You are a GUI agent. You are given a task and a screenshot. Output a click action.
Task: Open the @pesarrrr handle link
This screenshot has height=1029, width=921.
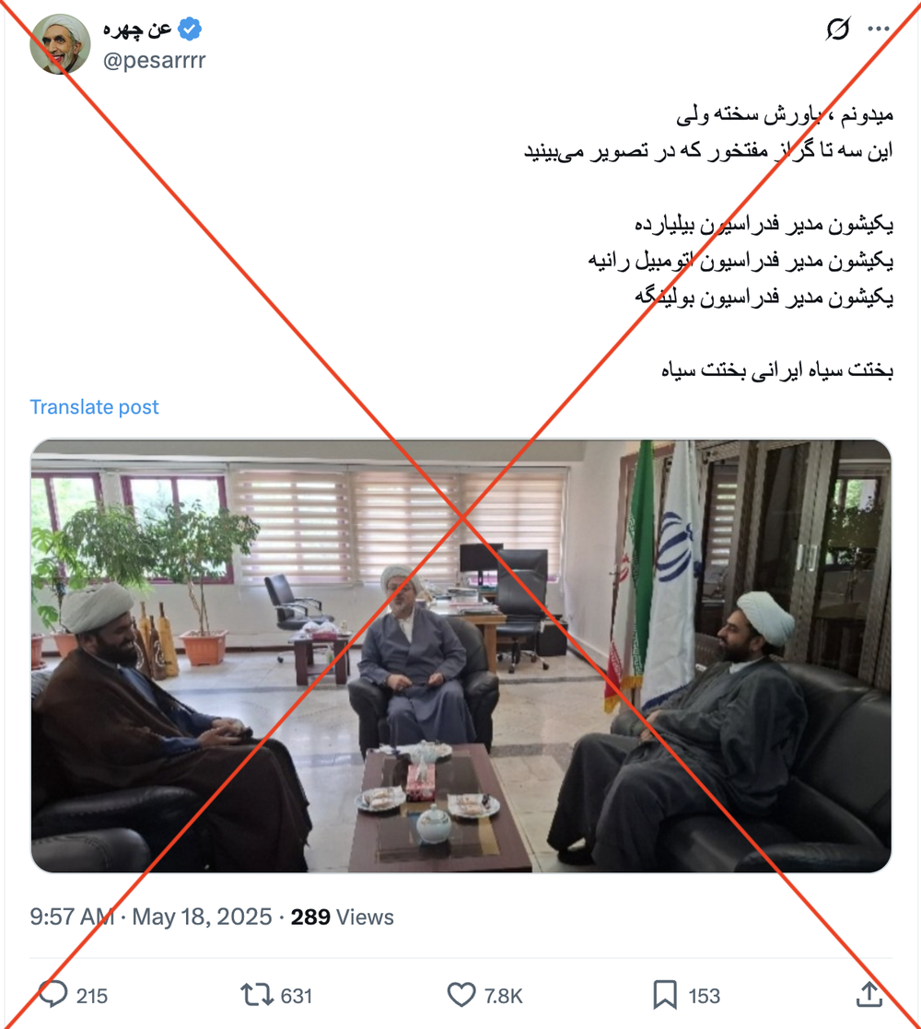(x=154, y=61)
